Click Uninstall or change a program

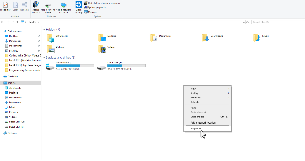coord(102,3)
